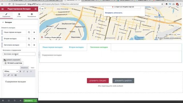The image size is (183, 103).
Task: Click the Добавить секцию button
Action: tap(98, 81)
